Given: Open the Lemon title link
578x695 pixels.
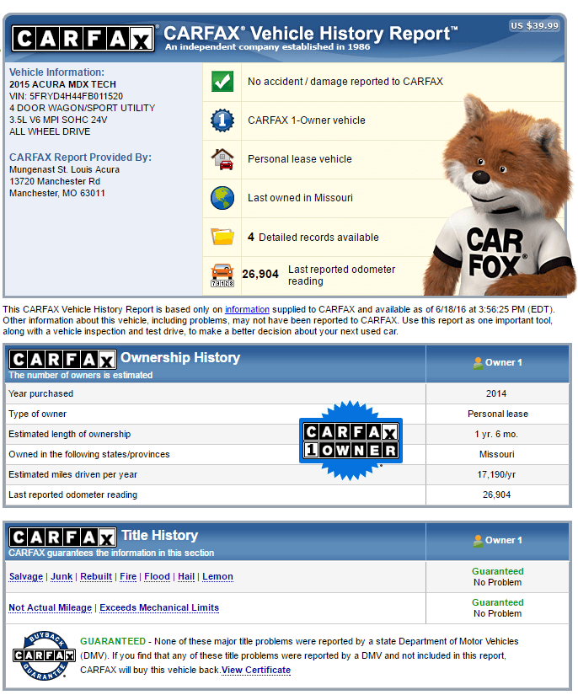Looking at the screenshot, I should [x=217, y=576].
